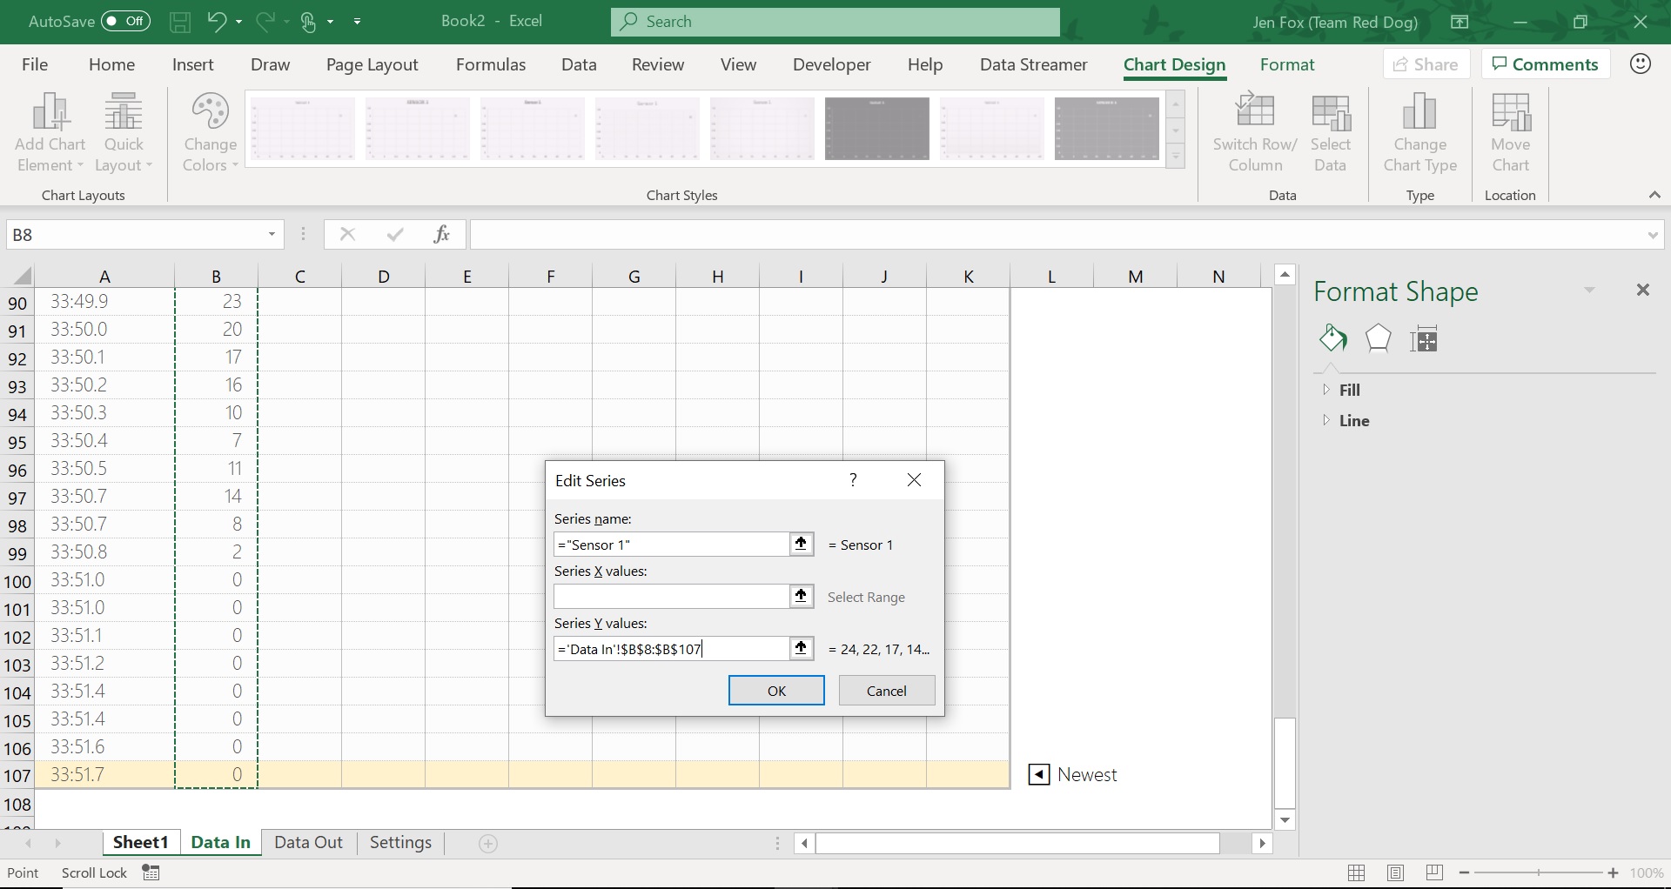Add a new sheet with plus icon
Screen dimensions: 1671x889
pyautogui.click(x=488, y=844)
